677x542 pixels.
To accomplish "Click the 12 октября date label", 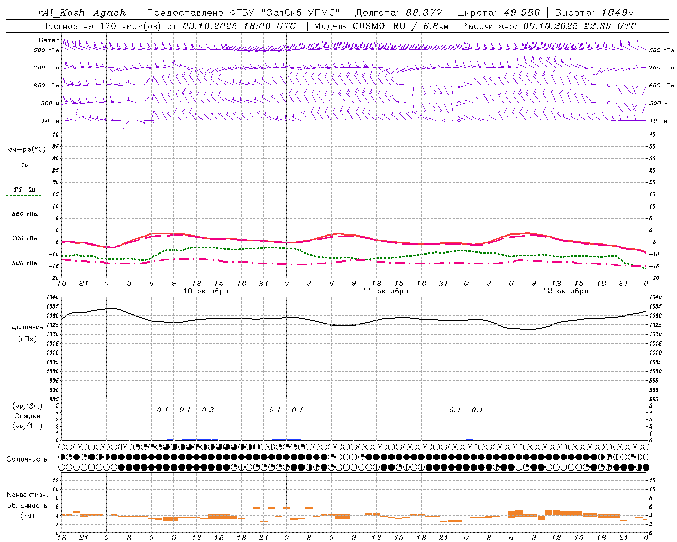I will click(x=565, y=291).
